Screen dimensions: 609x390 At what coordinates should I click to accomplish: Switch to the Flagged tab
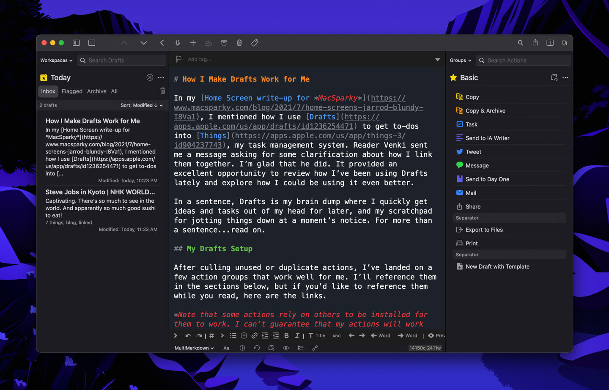[x=72, y=91]
